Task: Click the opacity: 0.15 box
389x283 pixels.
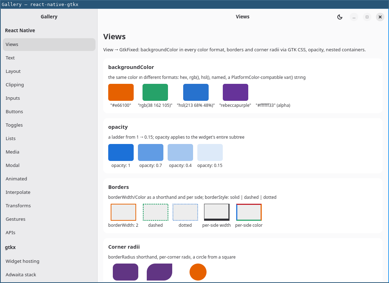Action: (210, 152)
